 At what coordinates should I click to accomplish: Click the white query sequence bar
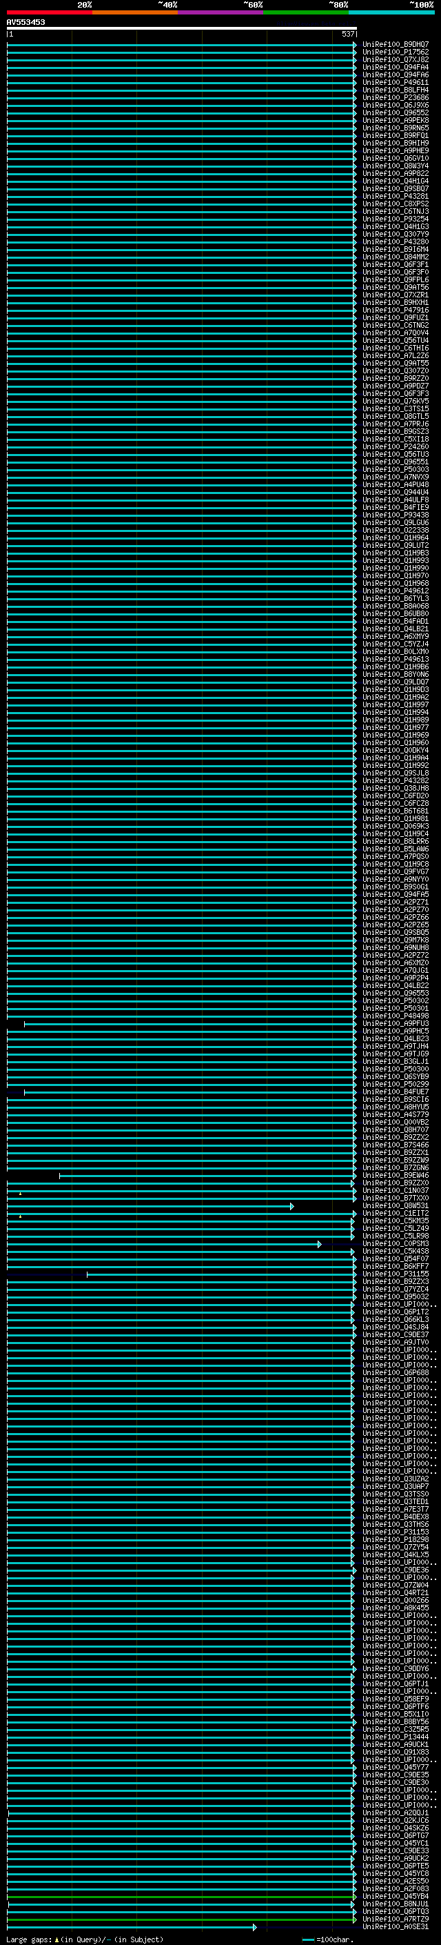(x=182, y=29)
